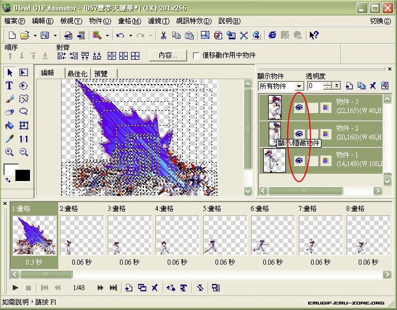
Task: Select frame 2:畫格 thumbnail
Action: pos(82,235)
